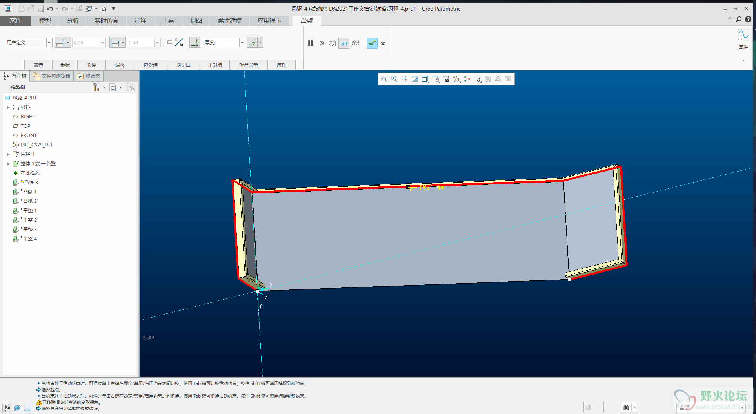The width and height of the screenshot is (756, 414).
Task: Open the display style cube icon
Action: [x=425, y=79]
